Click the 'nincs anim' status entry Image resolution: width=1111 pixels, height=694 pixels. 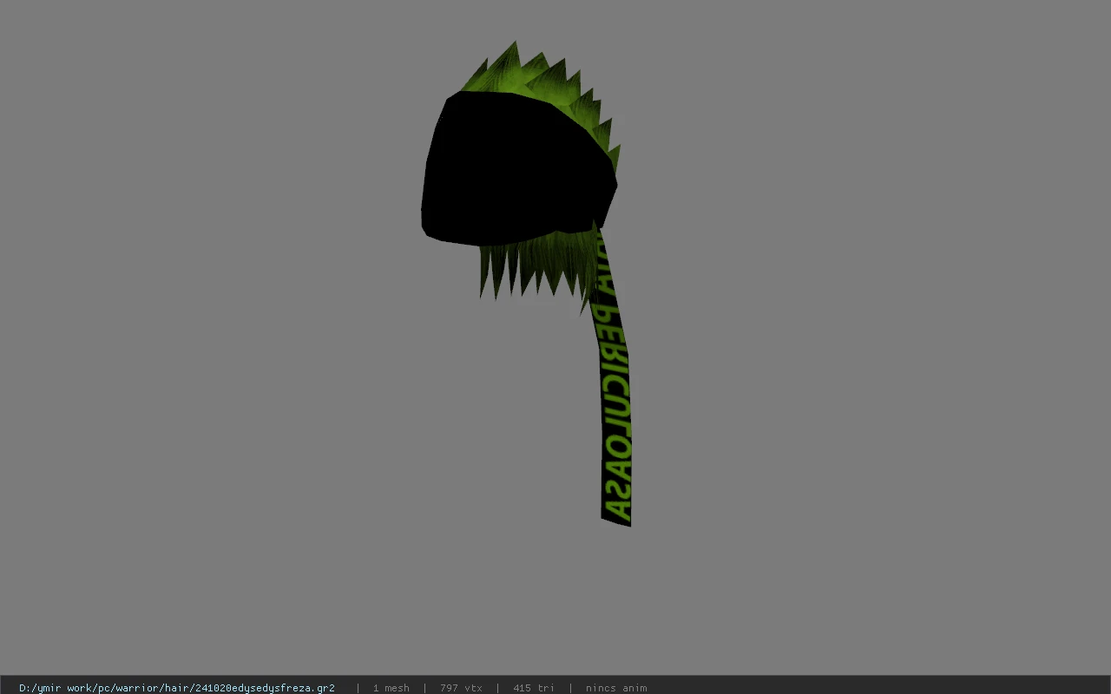point(615,688)
